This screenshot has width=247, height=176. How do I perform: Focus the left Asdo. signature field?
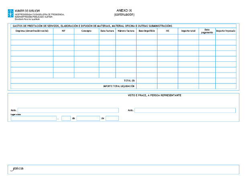click(68, 110)
